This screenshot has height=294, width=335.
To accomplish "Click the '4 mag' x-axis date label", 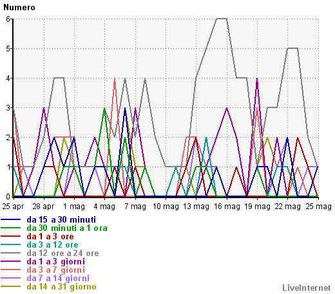I will pyautogui.click(x=104, y=207).
